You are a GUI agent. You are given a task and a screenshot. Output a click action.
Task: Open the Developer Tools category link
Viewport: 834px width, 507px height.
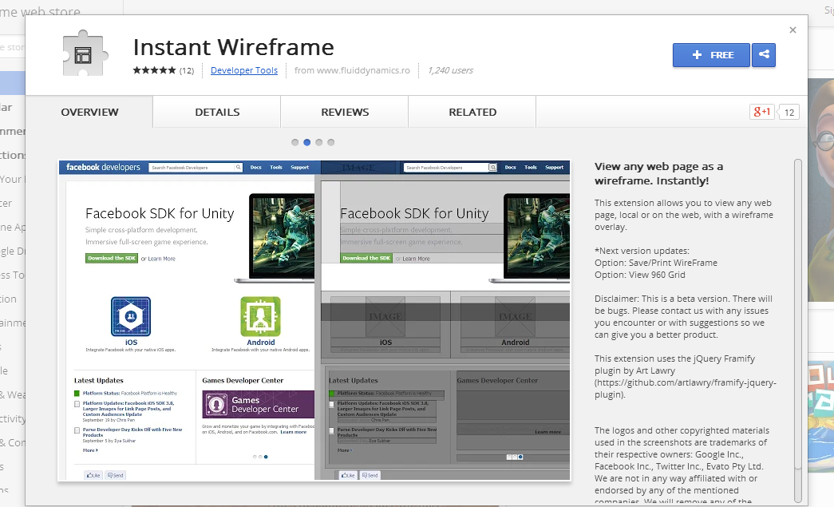(244, 70)
